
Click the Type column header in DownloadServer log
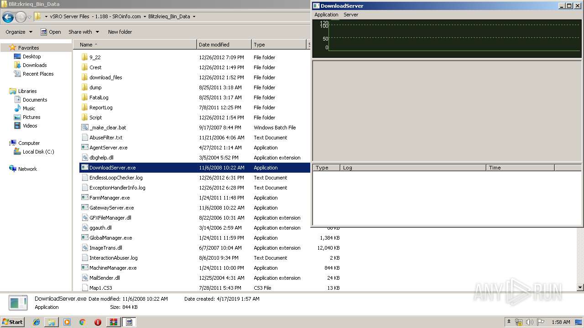327,168
